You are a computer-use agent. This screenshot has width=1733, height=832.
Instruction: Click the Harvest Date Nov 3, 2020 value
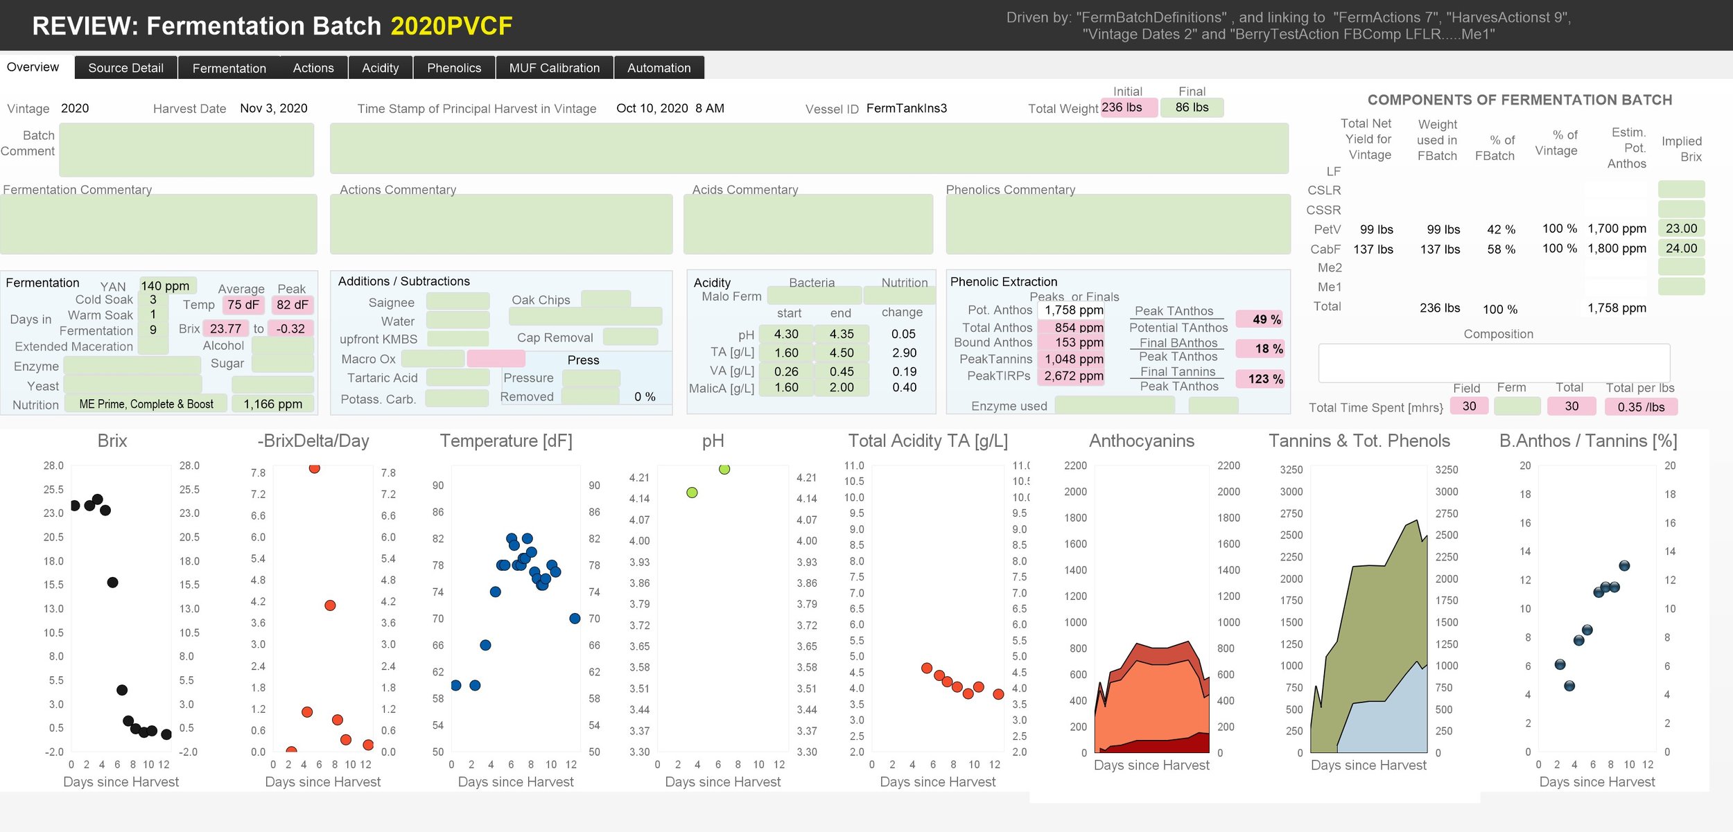tap(273, 108)
